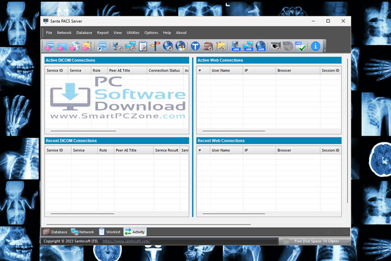Click Service Result header in Recent DICOM
391x261 pixels.
point(167,151)
